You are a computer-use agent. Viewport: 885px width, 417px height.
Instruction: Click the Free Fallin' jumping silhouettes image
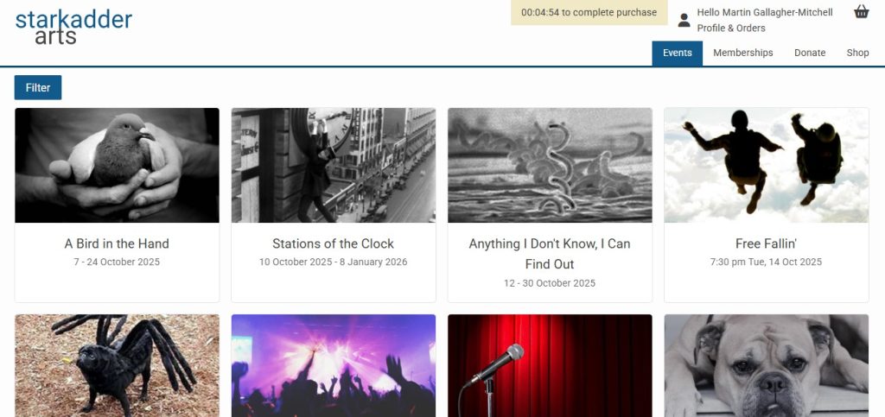767,165
